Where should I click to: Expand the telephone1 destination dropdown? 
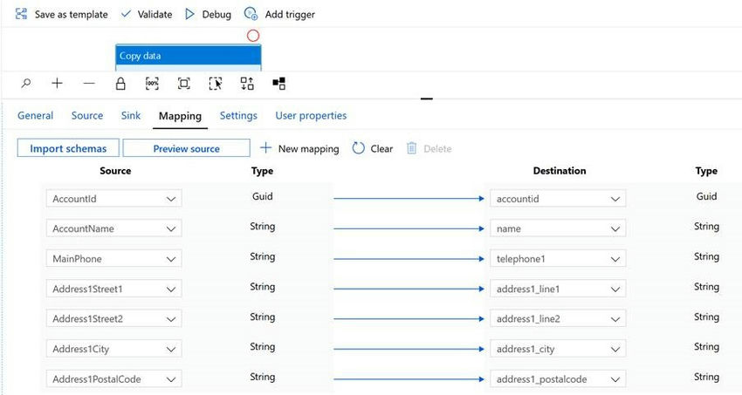click(615, 259)
